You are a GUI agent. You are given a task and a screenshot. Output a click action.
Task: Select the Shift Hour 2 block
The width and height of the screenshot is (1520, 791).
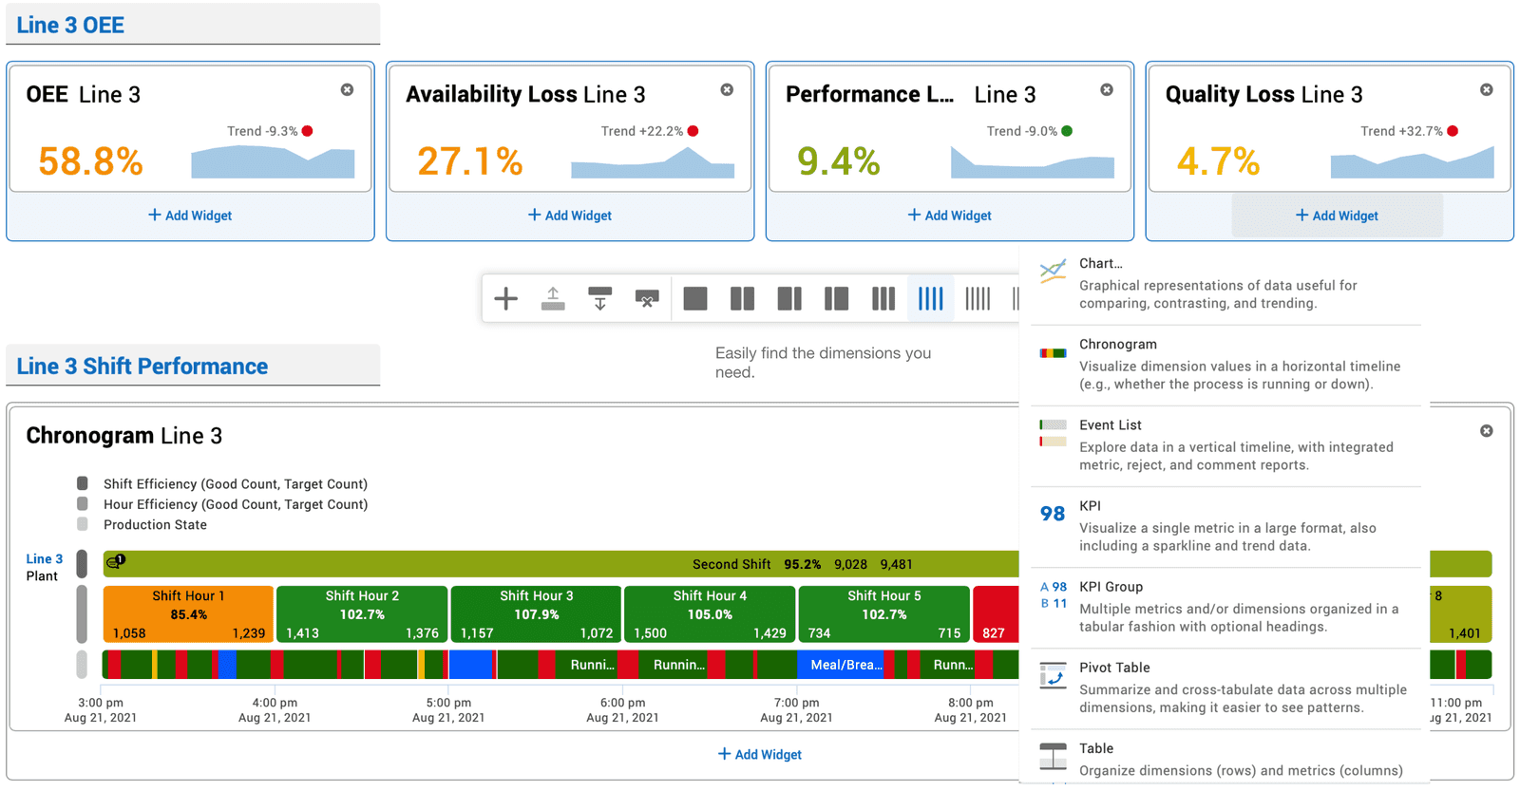(x=362, y=614)
